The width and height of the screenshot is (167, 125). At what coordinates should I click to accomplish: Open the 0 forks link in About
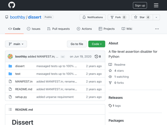[116, 83]
